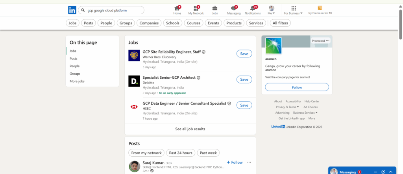The height and width of the screenshot is (174, 403).
Task: Filter results by Jobs
Action: [73, 23]
